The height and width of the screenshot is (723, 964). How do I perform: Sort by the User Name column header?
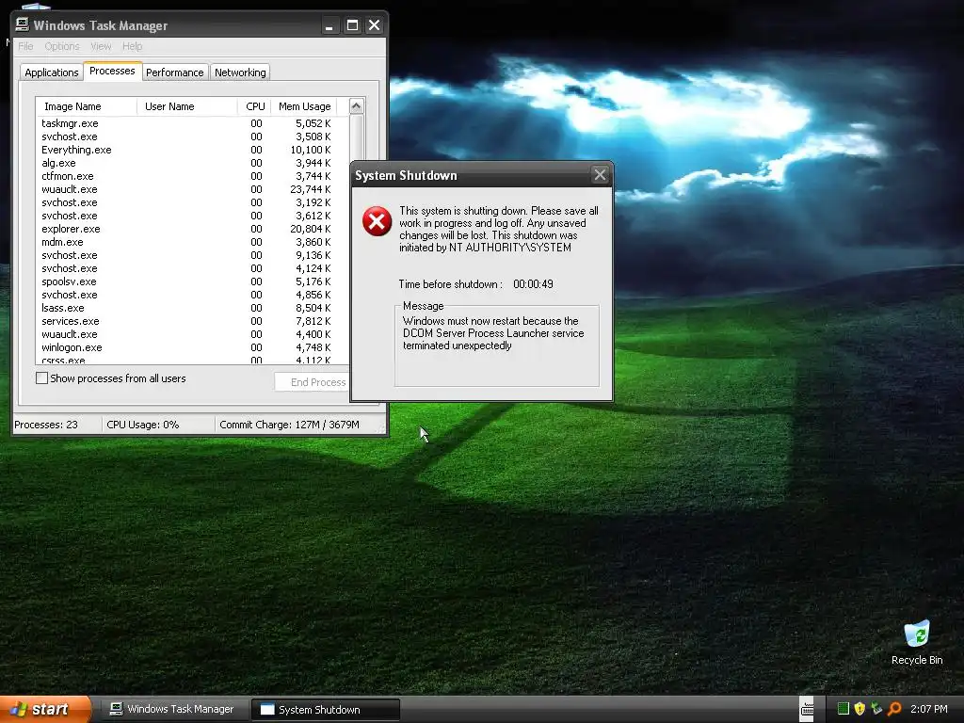[x=187, y=106]
